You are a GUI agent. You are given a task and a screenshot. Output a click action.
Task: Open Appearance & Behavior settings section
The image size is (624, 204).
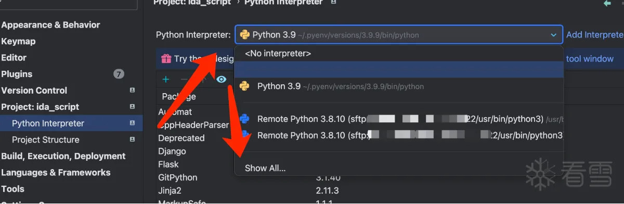[x=50, y=25]
